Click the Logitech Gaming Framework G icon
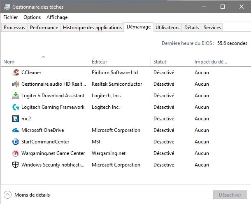The height and width of the screenshot is (204, 251). coord(16,107)
